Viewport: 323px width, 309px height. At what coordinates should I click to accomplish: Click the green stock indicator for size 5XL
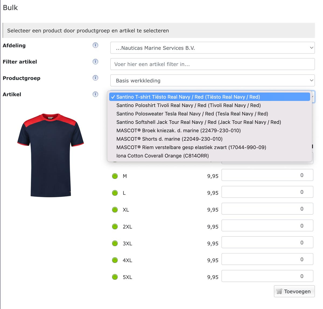click(x=115, y=277)
